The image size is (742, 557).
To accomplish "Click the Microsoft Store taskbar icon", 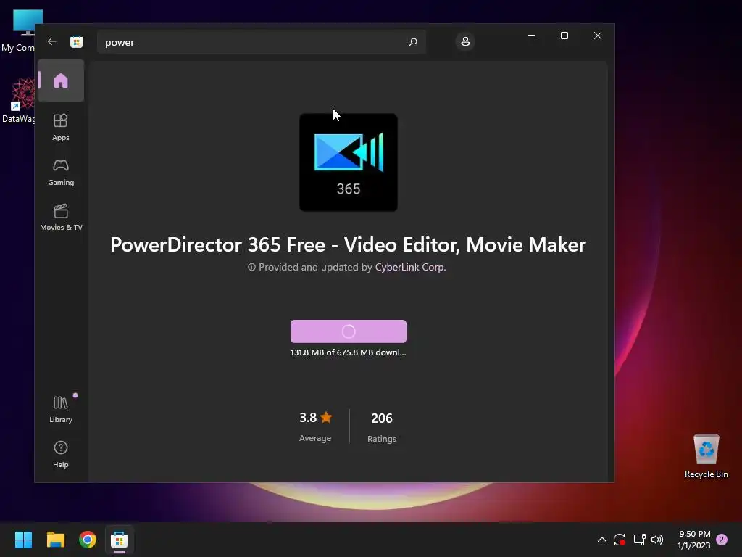I will [120, 540].
